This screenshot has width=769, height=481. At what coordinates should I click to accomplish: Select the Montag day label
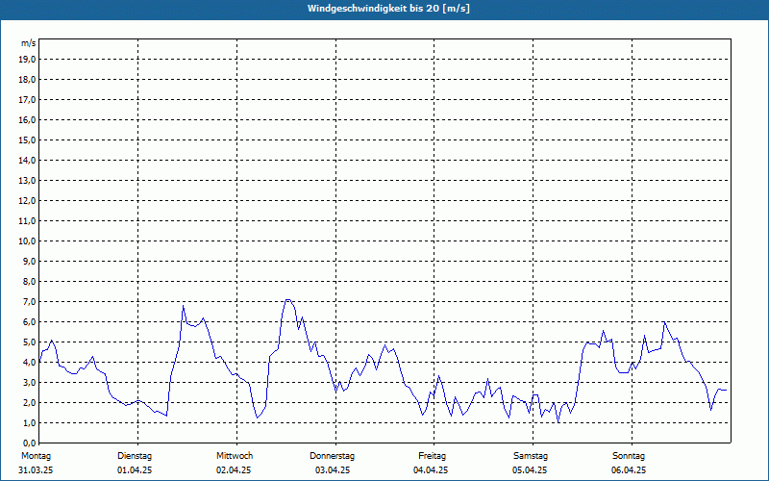click(36, 456)
